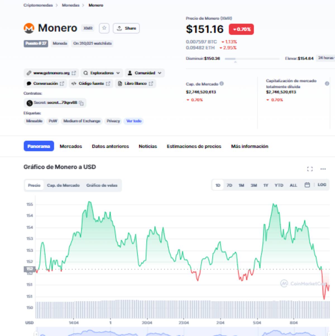The image size is (335, 336).
Task: Set chart range to 7D
Action: (x=229, y=185)
